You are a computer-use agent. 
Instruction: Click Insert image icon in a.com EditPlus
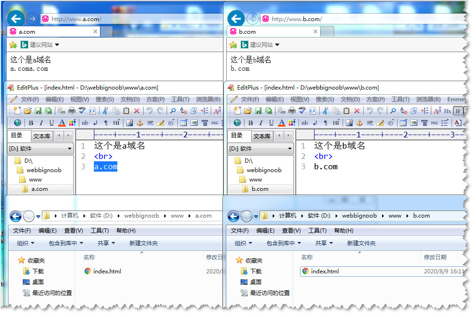130,123
